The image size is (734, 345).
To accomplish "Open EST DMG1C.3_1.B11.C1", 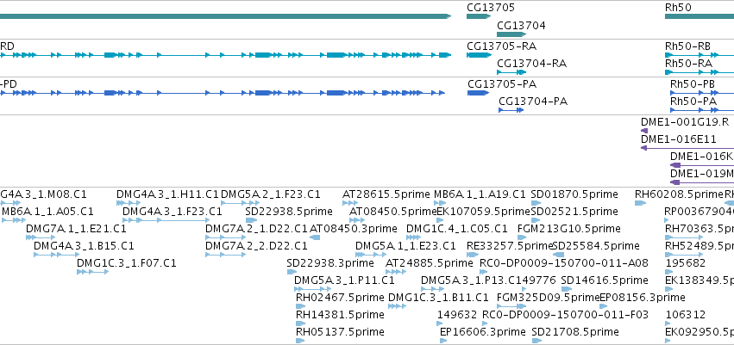I will (397, 307).
